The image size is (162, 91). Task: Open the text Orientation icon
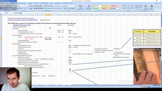pos(41,6)
